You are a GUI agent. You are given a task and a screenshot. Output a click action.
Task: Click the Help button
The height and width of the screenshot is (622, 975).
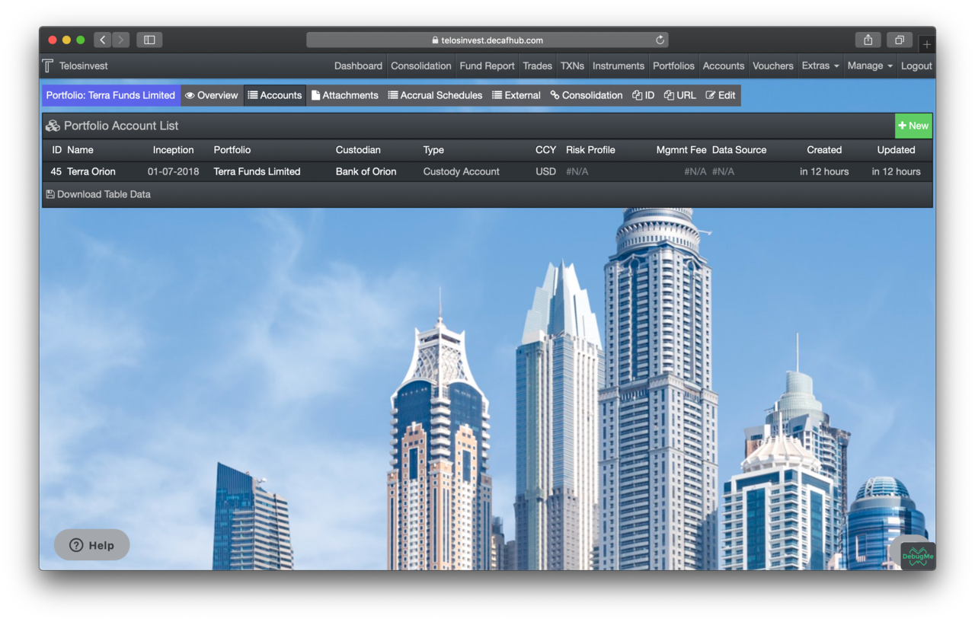pyautogui.click(x=92, y=545)
